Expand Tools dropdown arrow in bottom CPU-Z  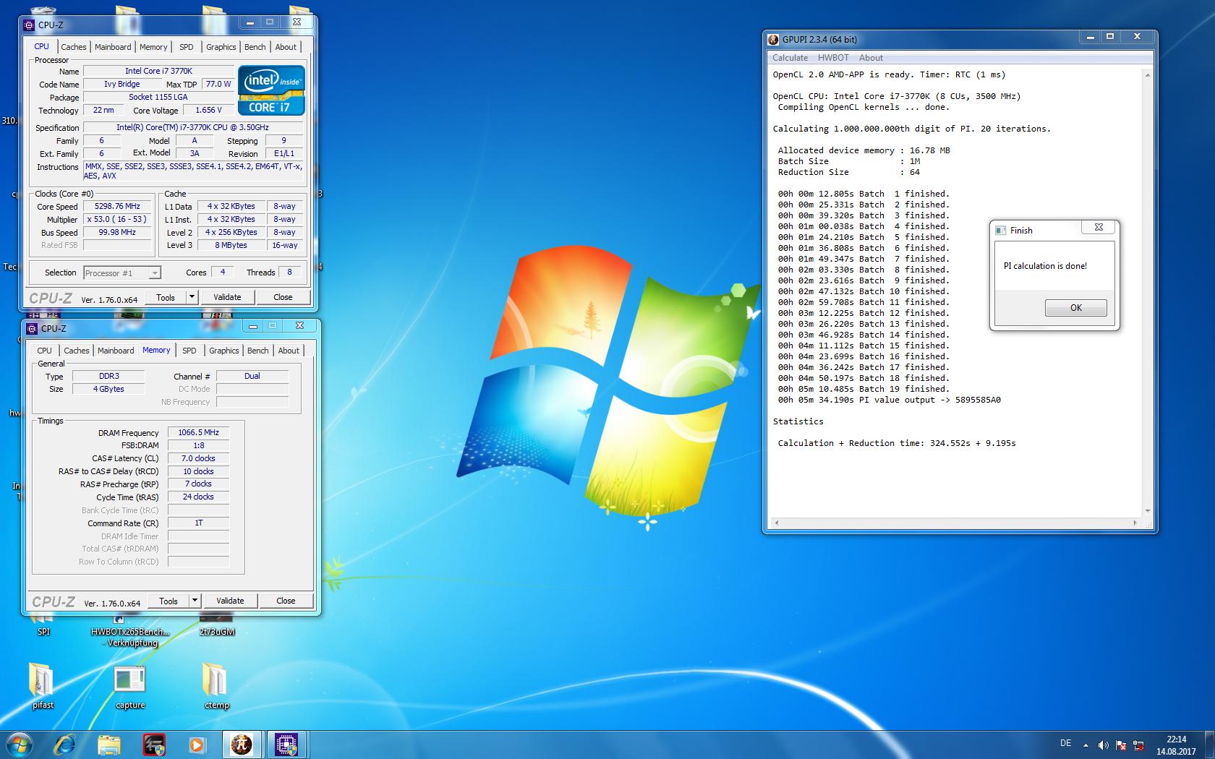tap(195, 601)
